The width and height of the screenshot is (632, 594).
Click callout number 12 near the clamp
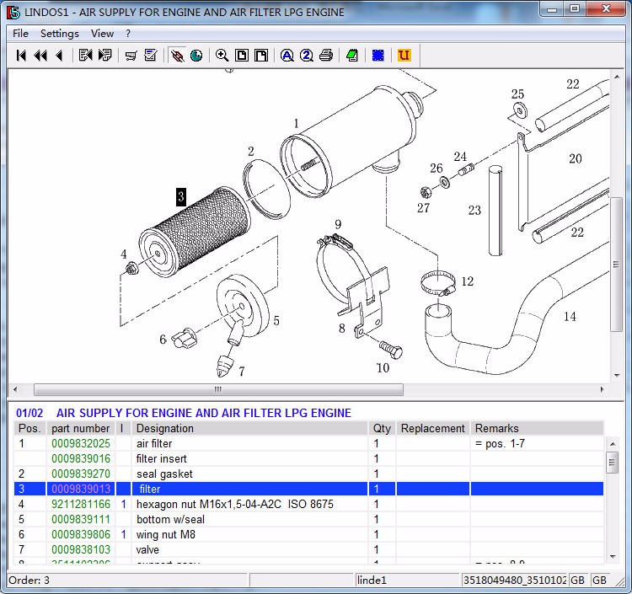coord(468,281)
